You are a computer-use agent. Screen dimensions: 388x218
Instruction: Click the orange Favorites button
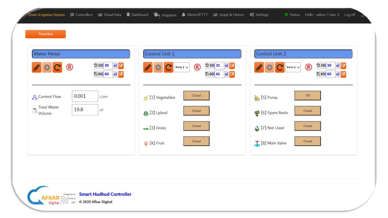[45, 34]
